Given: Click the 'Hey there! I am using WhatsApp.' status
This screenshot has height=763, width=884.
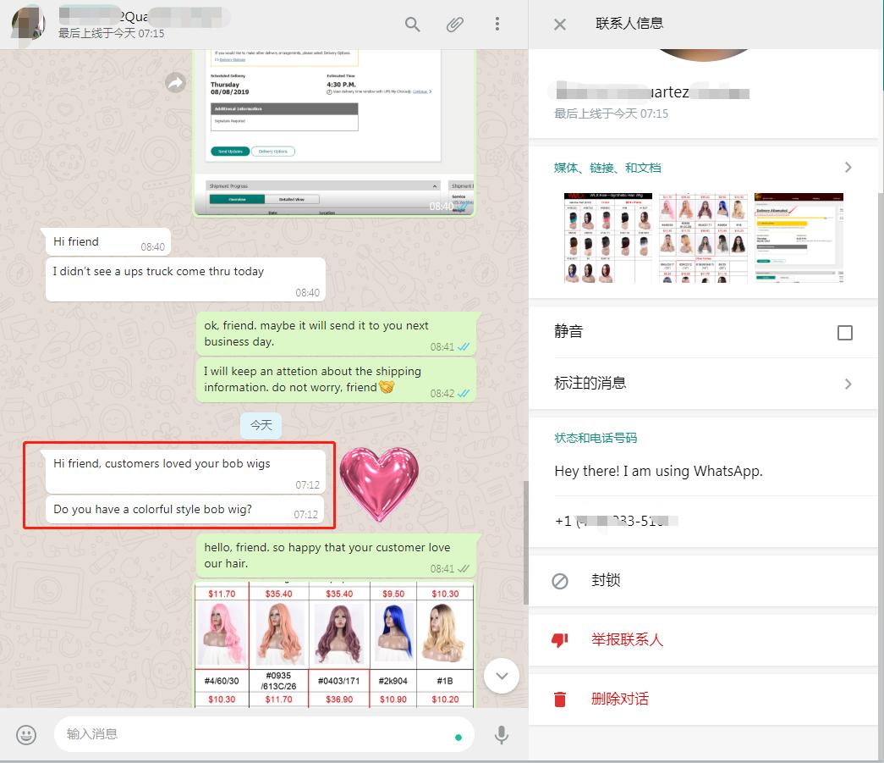Looking at the screenshot, I should tap(658, 471).
